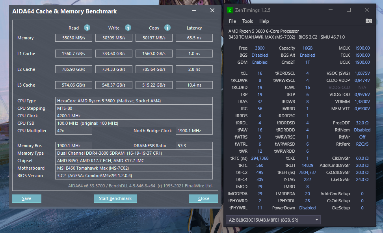This screenshot has height=233, width=383.
Task: Click the tCL value 16
Action: [260, 73]
